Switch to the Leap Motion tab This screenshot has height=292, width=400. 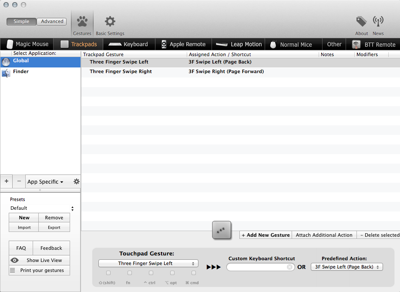pos(239,44)
